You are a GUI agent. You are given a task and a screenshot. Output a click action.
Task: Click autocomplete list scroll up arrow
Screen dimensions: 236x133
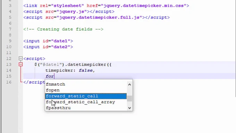129,85
